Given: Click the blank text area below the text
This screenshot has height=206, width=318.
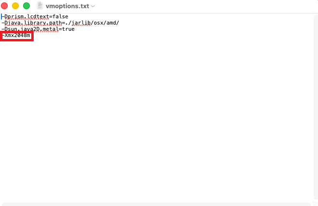Looking at the screenshot, I should coord(159,120).
